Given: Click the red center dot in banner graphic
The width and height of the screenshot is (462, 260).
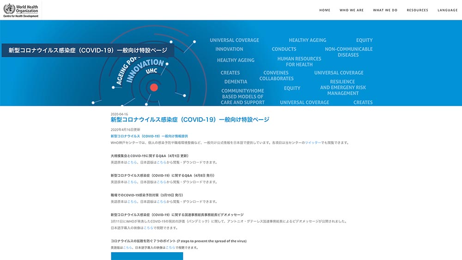Looking at the screenshot, I should (x=154, y=87).
